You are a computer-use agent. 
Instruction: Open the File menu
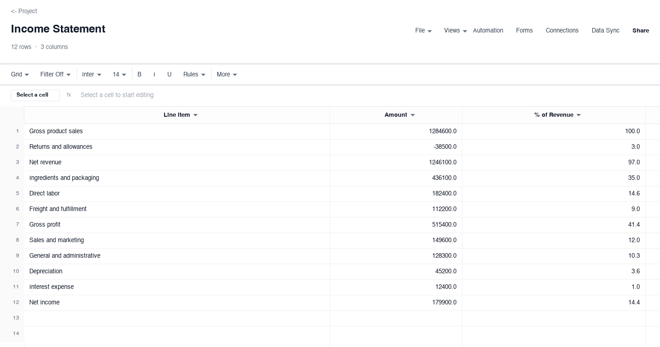[423, 31]
